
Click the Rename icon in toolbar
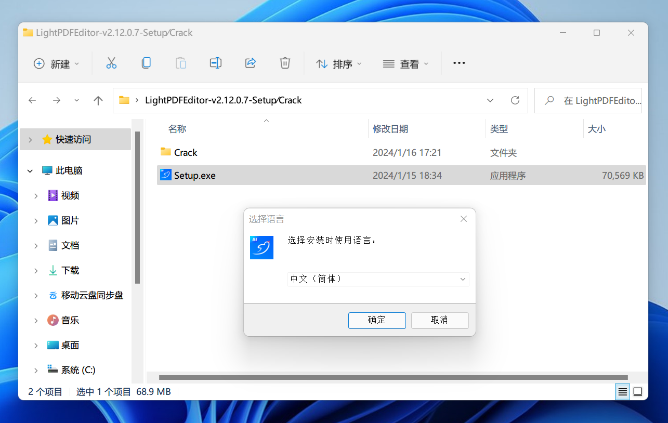216,63
